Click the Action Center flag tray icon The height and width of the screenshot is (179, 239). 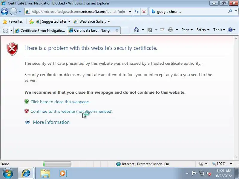click(194, 173)
